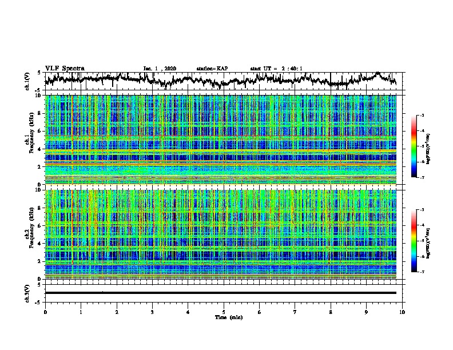453x350 pixels.
Task: Click the "5" tick on ch.1(V) axis
Action: click(x=39, y=73)
